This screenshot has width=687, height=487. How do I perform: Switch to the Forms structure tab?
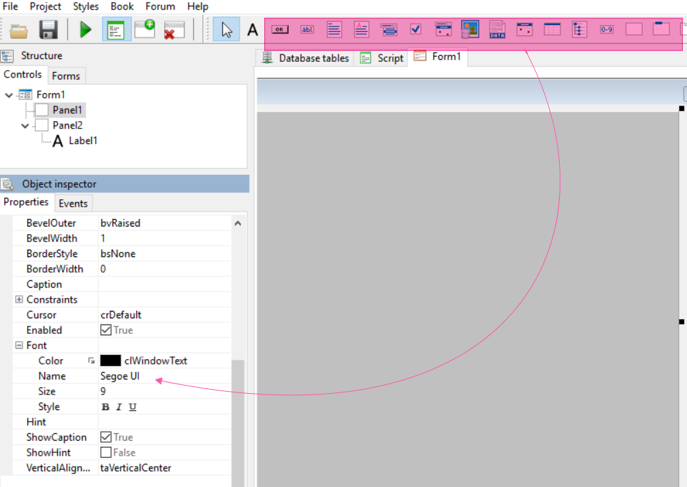point(66,76)
